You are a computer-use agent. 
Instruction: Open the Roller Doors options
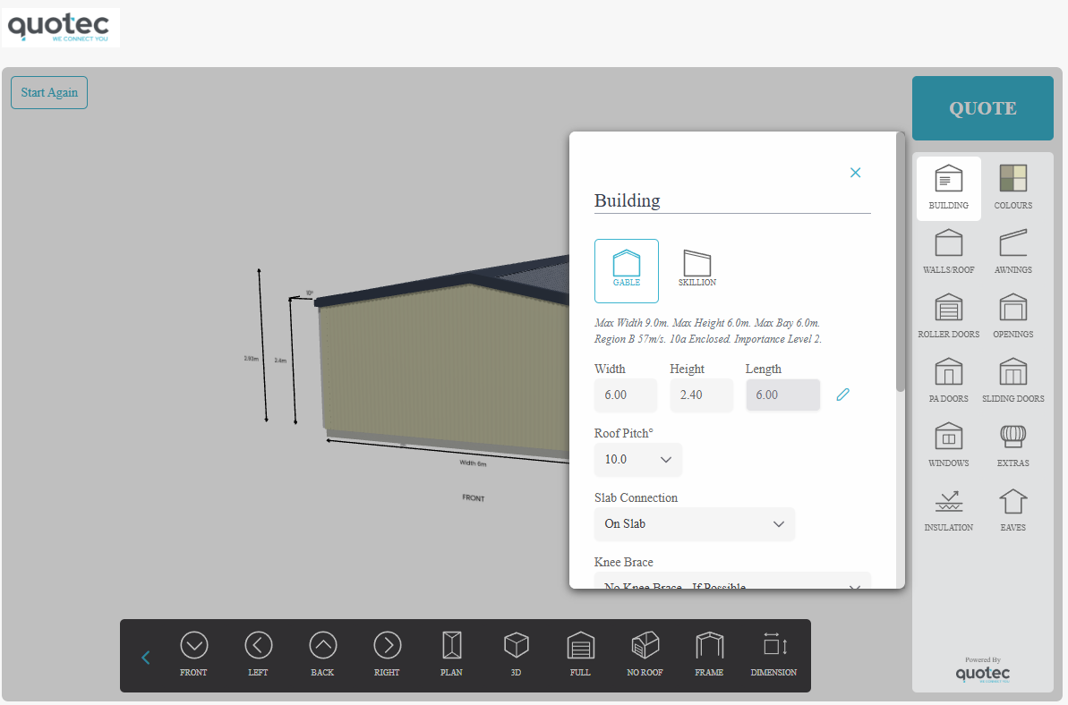948,317
